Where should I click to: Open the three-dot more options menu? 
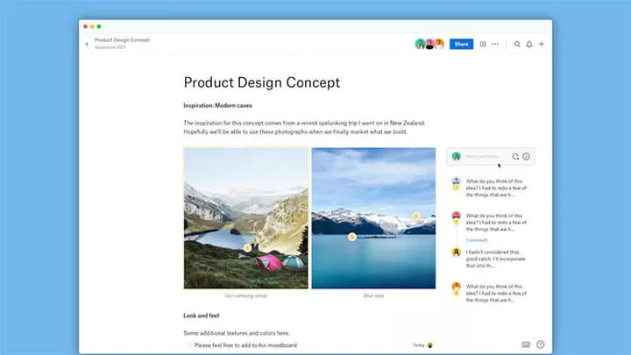tap(495, 44)
